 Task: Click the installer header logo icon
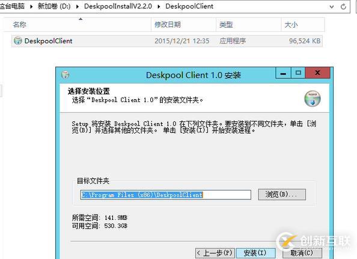[313, 99]
